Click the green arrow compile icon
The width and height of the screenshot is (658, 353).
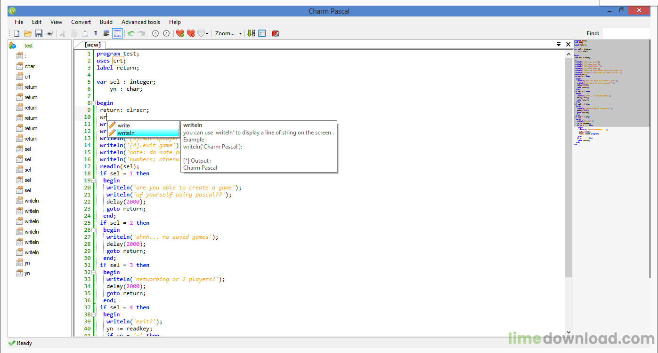[x=251, y=33]
